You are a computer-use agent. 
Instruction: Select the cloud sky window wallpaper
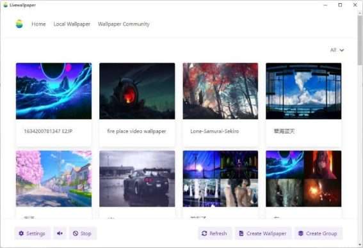(303, 91)
